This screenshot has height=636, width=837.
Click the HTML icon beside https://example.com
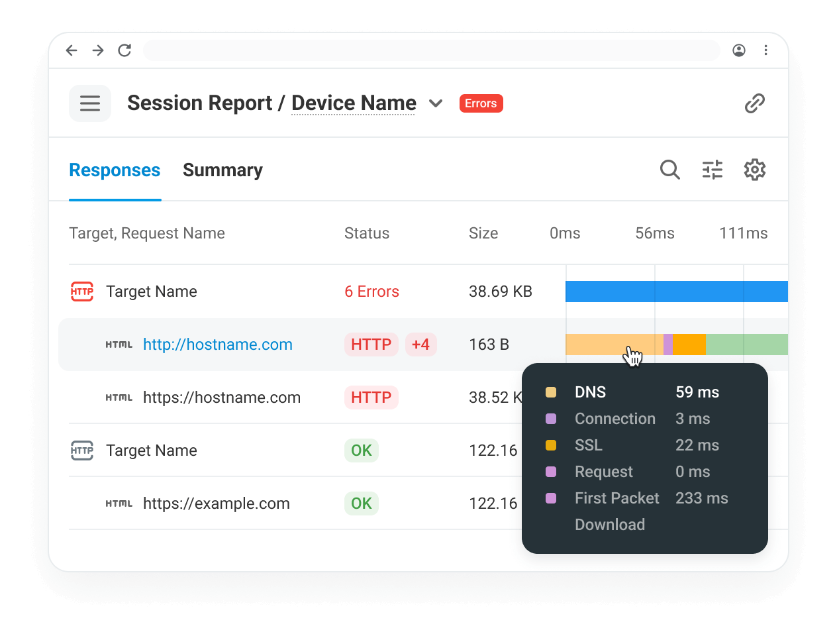tap(119, 503)
